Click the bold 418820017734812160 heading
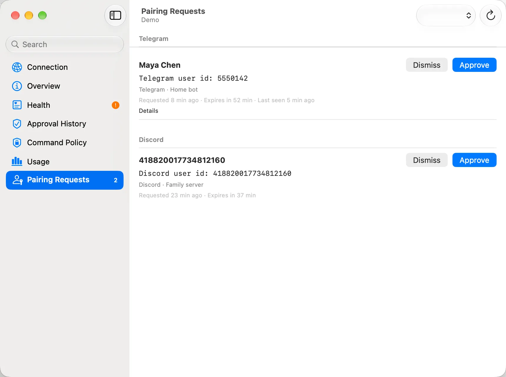506x377 pixels. 182,160
